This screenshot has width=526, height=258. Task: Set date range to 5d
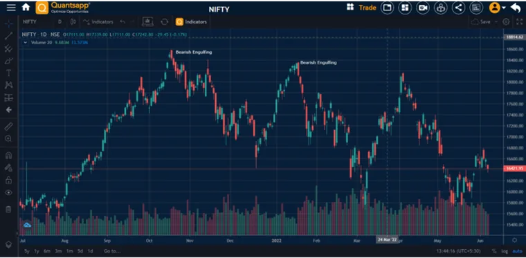[80, 251]
